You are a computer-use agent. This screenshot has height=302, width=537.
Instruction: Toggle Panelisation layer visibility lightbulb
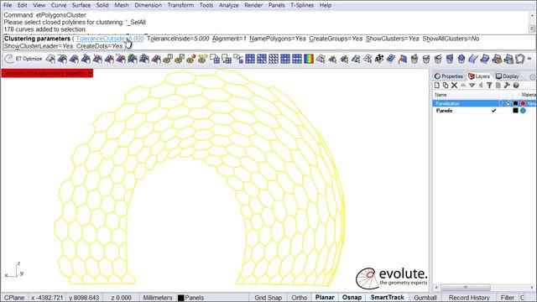501,103
